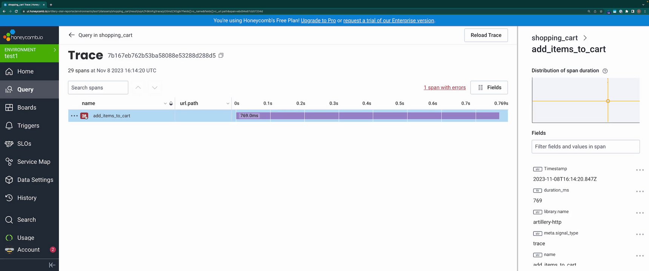Open the browser three-dot menu
This screenshot has height=271, width=649.
point(645,11)
